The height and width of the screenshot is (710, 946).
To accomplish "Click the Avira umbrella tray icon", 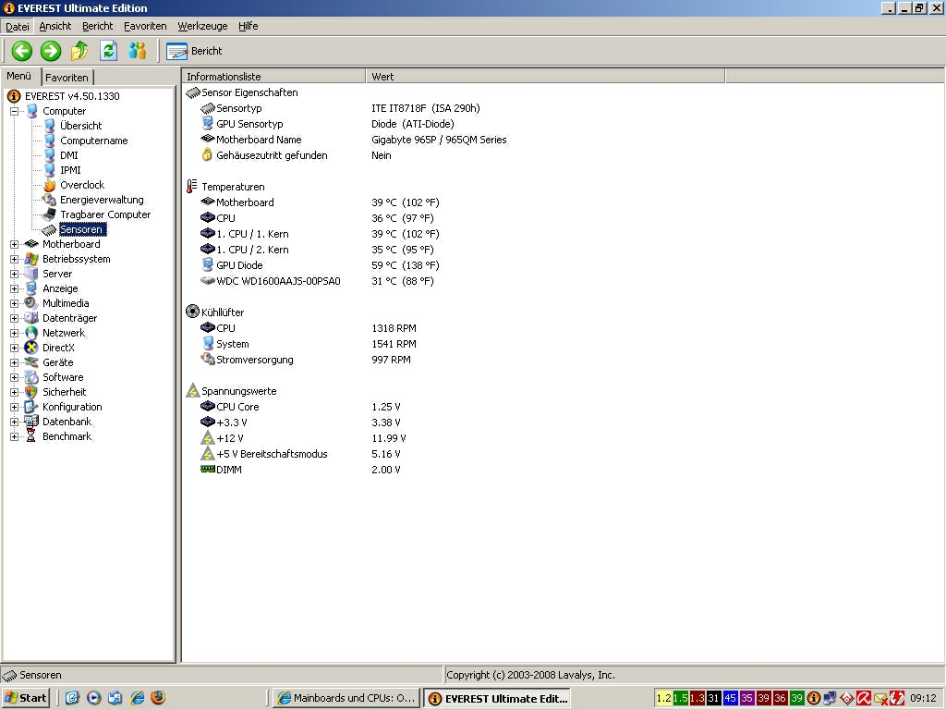I will pyautogui.click(x=864, y=698).
